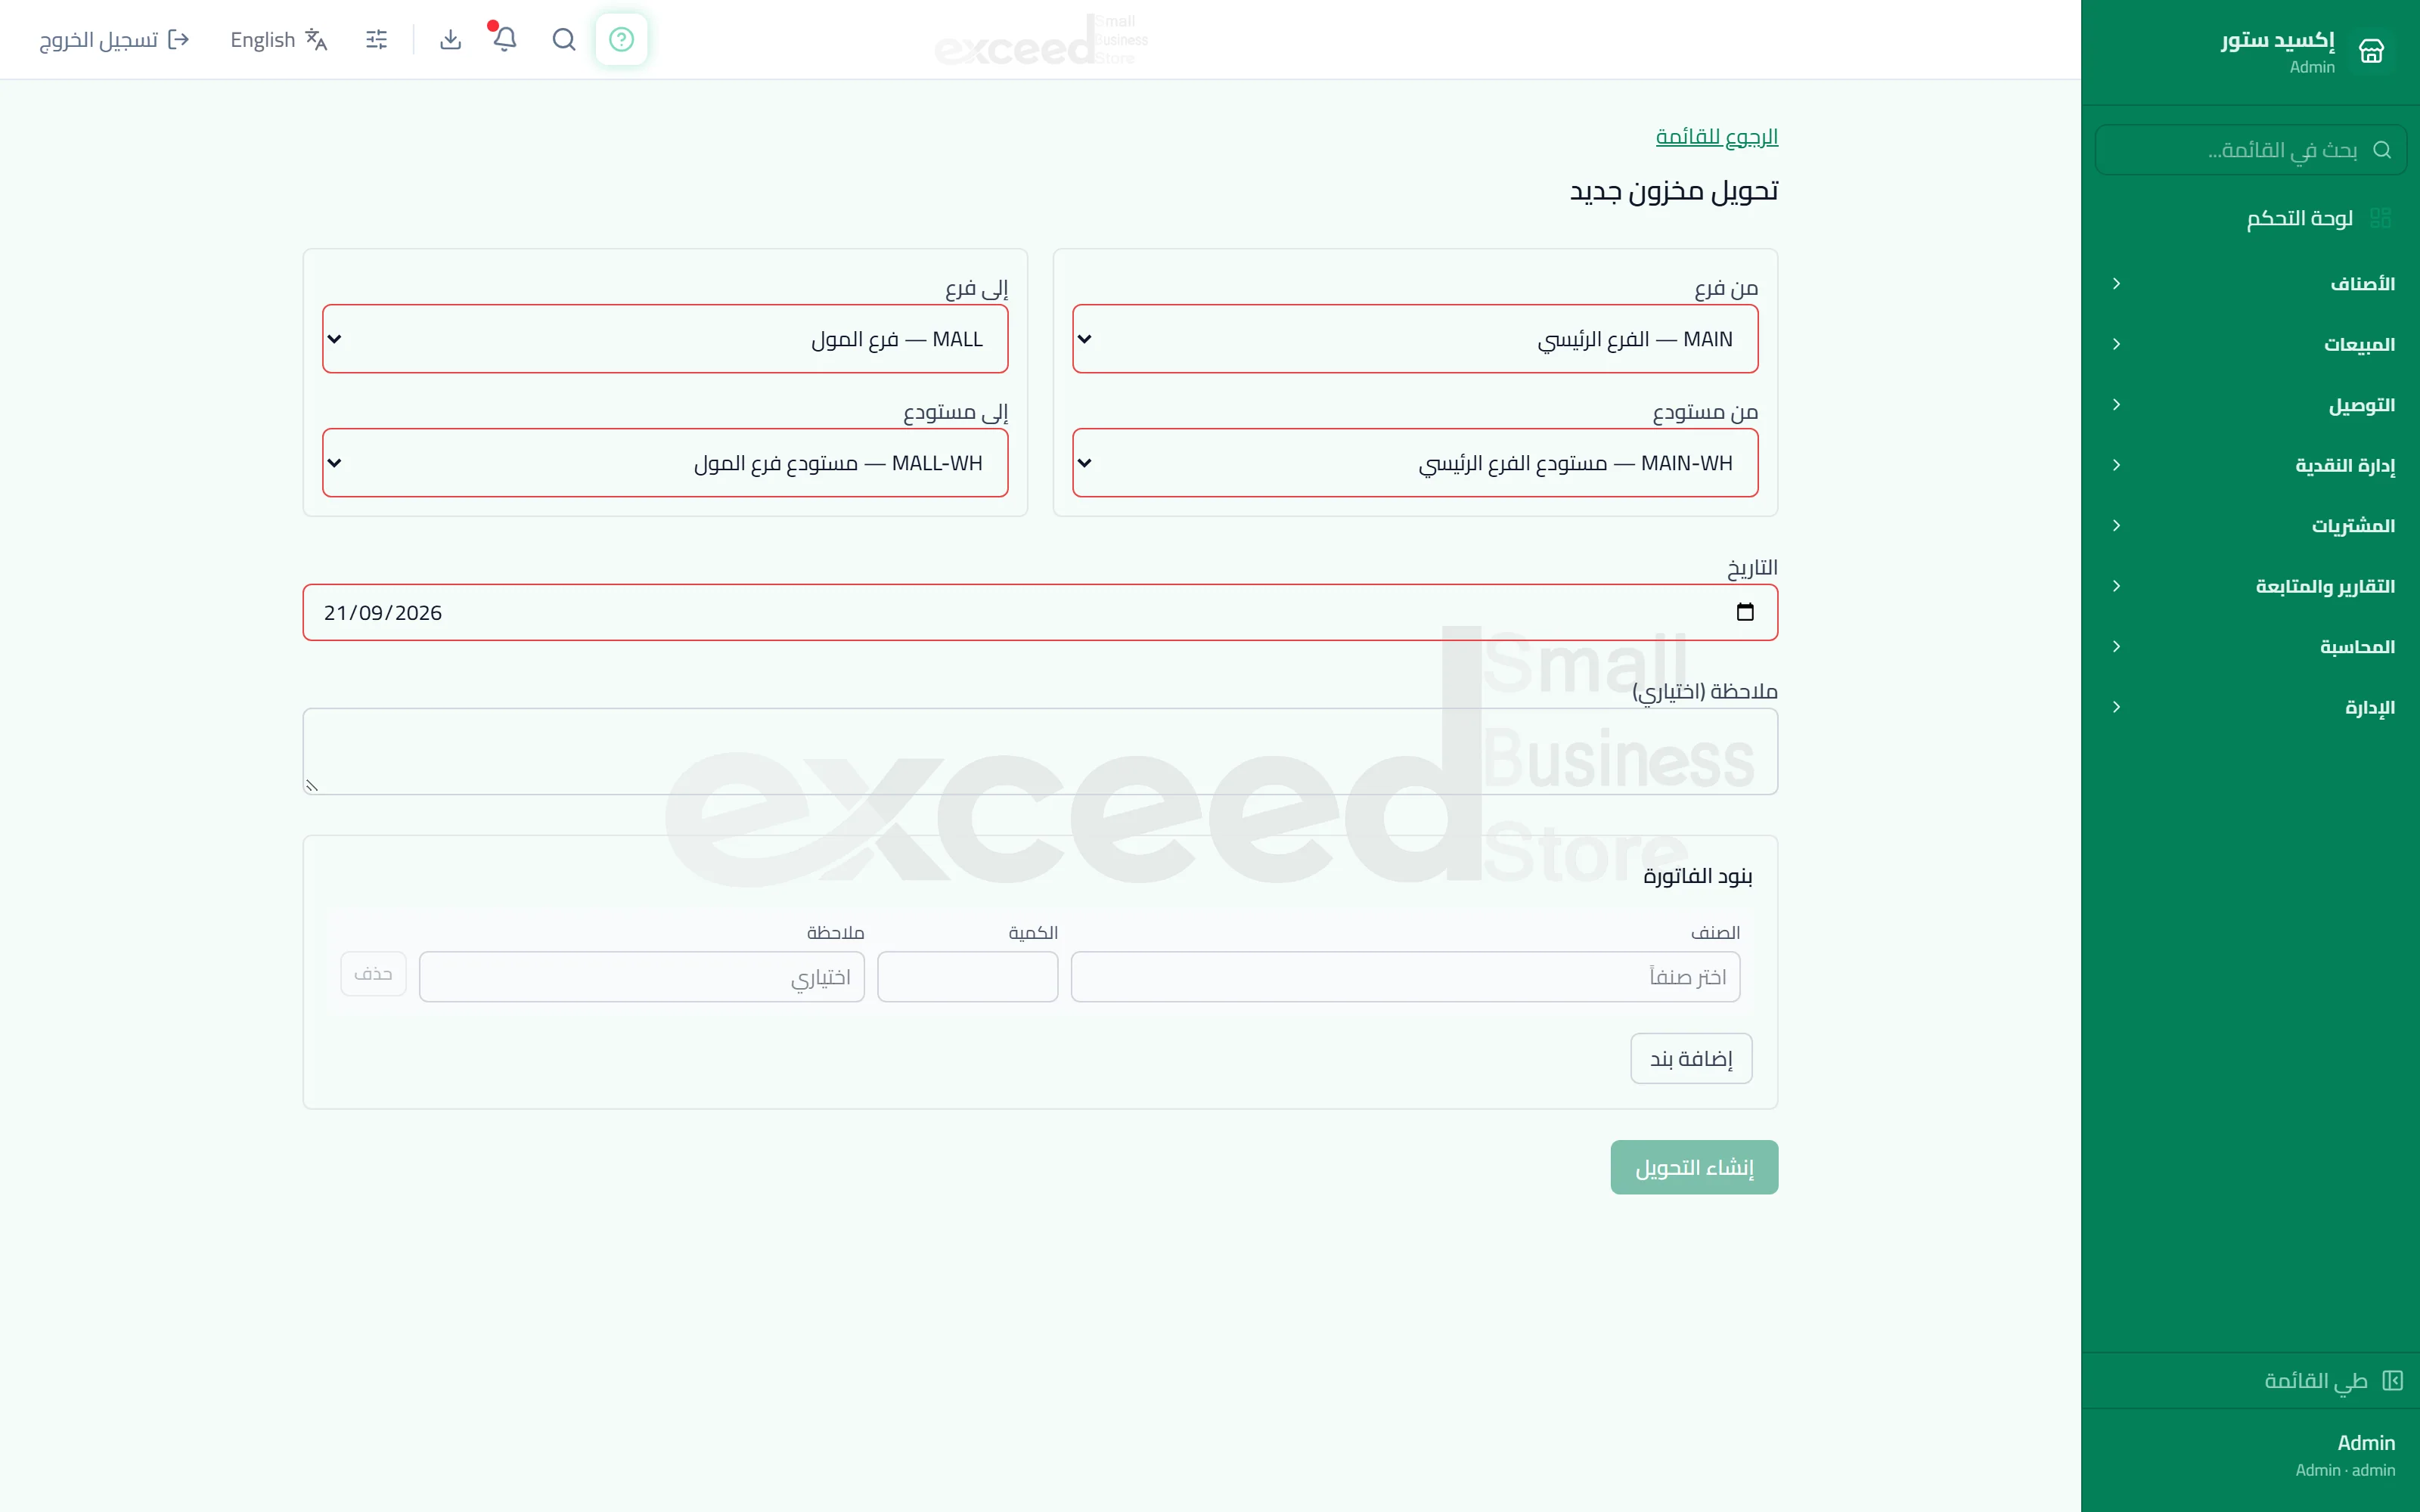Open the search magnifier in top bar
The width and height of the screenshot is (2420, 1512).
click(564, 40)
